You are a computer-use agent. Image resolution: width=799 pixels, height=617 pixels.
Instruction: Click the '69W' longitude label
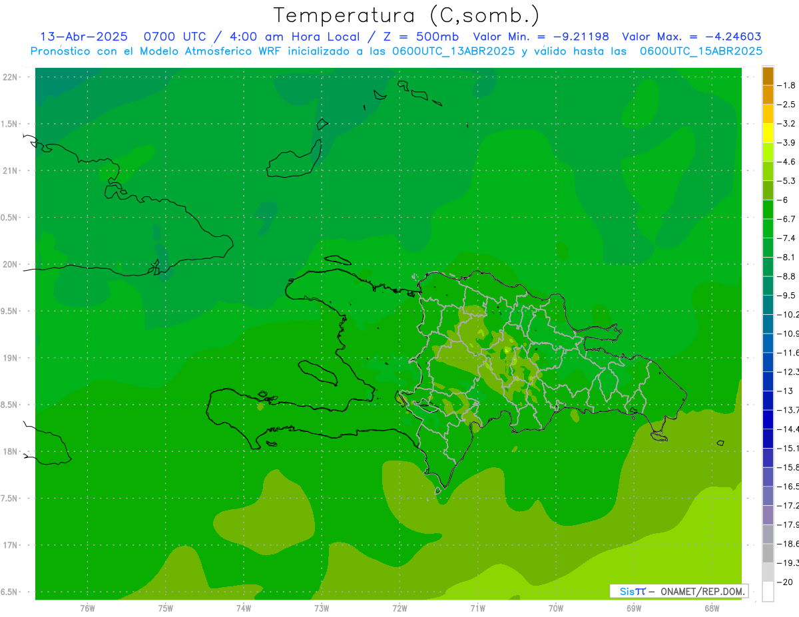coord(633,608)
